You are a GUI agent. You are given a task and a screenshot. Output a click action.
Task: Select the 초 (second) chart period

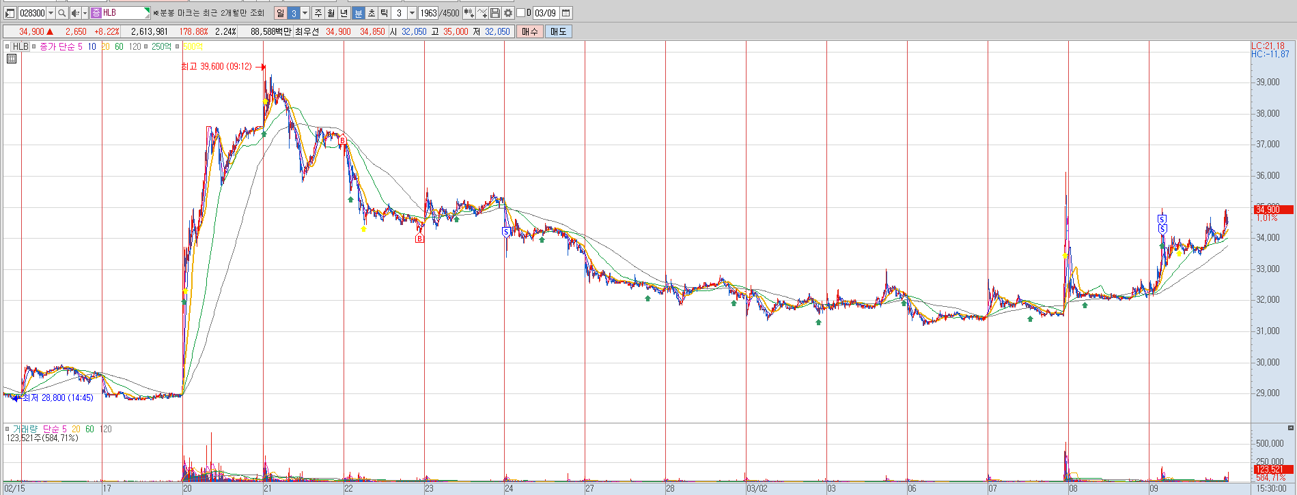372,13
